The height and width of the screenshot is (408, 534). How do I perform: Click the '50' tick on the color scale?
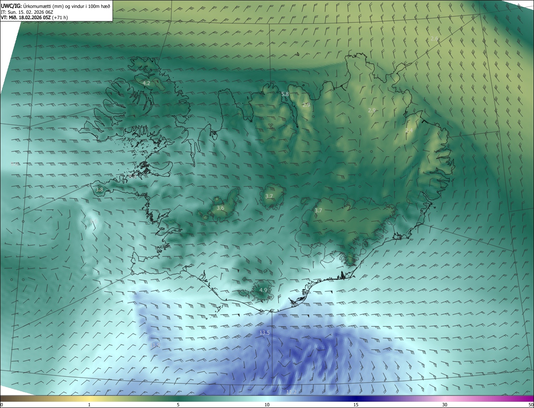pos(531,405)
